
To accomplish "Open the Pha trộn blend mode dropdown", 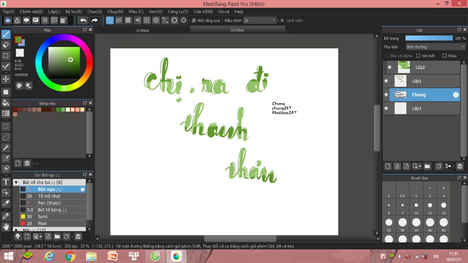I will (x=436, y=47).
